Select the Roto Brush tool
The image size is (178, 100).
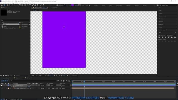pyautogui.click(x=41, y=5)
